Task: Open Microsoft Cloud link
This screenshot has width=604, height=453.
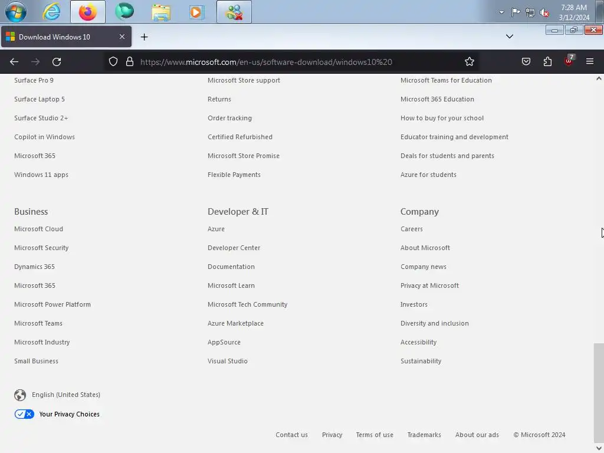Action: (38, 229)
